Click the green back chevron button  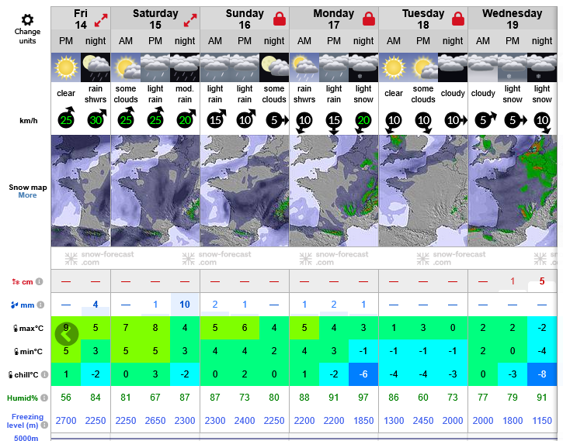[x=67, y=334]
